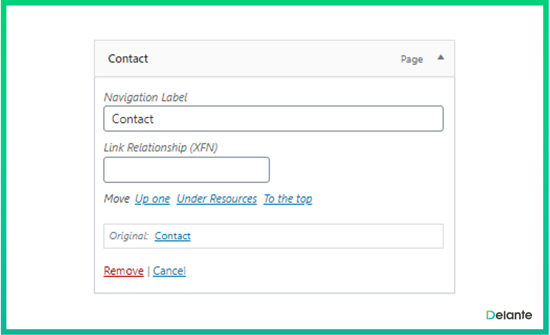Cancel editing the menu item
The image size is (550, 335).
point(169,271)
